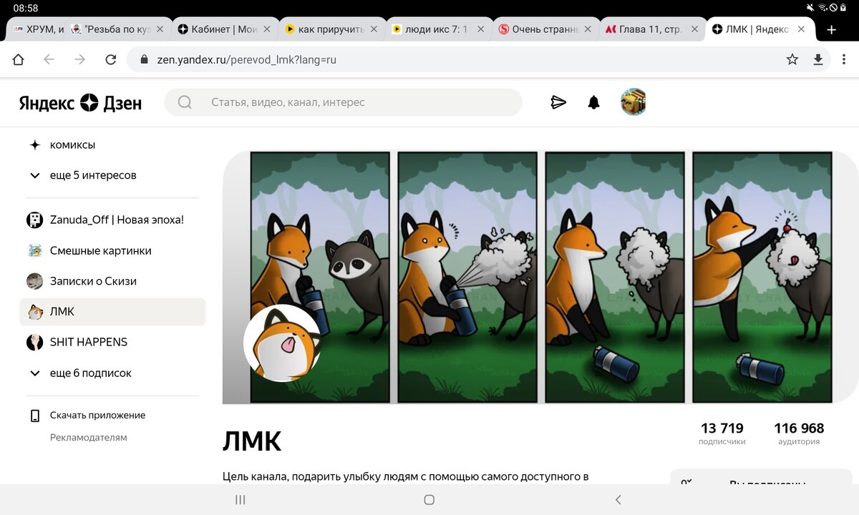Switch to Очень странн tab
The width and height of the screenshot is (859, 515).
click(544, 29)
